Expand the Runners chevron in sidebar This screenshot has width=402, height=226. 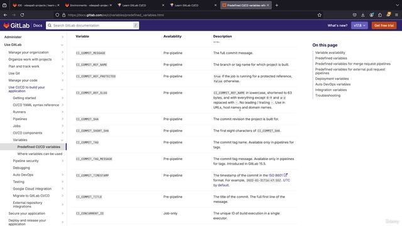tap(62, 112)
